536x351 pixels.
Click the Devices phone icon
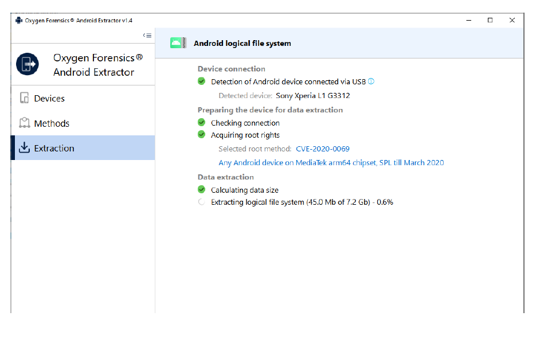point(24,98)
